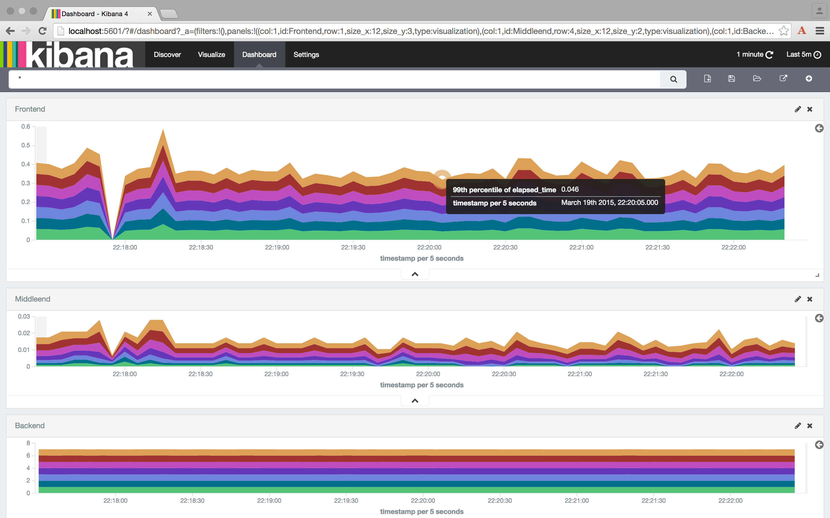Switch to the Discover tab
The image size is (830, 518).
tap(167, 54)
